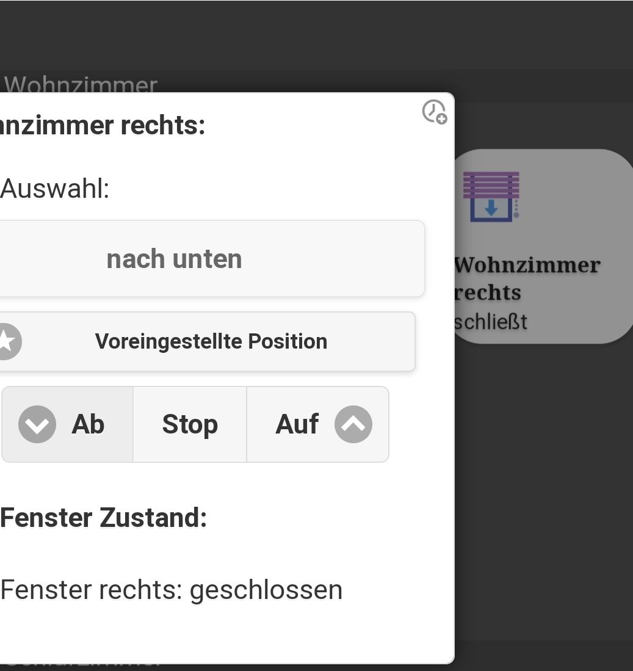Lower the blind with Ab button

tap(68, 424)
